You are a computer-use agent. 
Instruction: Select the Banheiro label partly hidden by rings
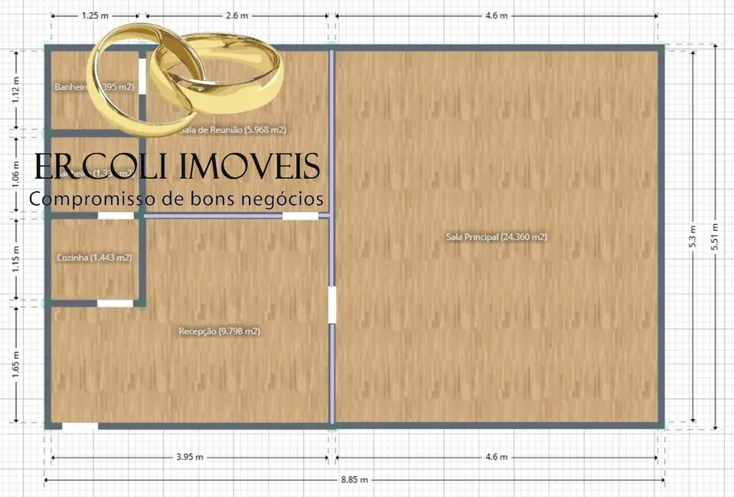pyautogui.click(x=70, y=87)
